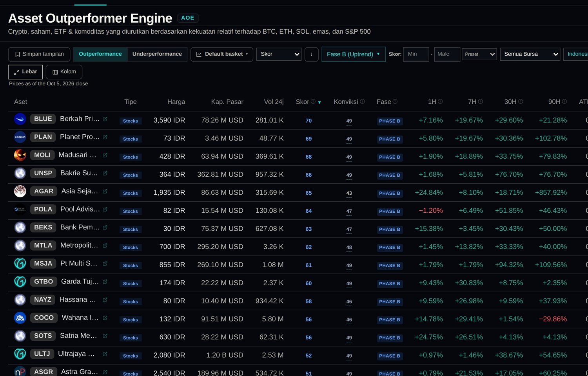Open the Kolom column chooser
This screenshot has height=376, width=588.
[x=64, y=72]
